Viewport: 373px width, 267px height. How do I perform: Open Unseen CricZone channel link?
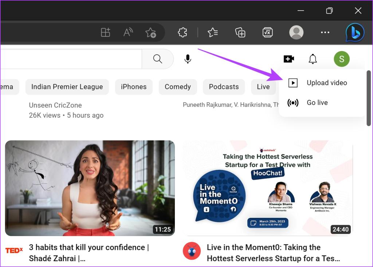point(55,105)
